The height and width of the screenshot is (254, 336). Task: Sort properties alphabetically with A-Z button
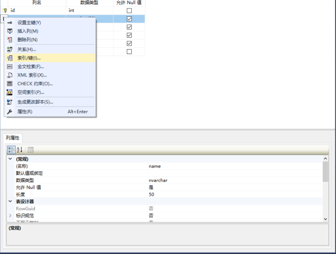tap(20, 150)
